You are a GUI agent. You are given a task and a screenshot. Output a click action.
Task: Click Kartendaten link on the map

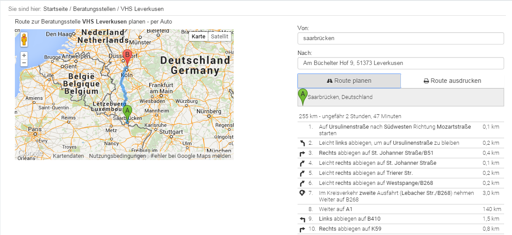pos(68,156)
